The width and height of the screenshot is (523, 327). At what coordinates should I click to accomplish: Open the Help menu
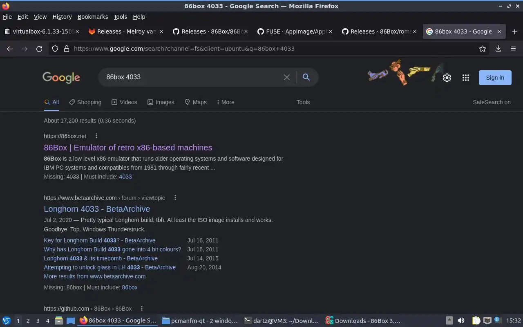[x=139, y=17]
